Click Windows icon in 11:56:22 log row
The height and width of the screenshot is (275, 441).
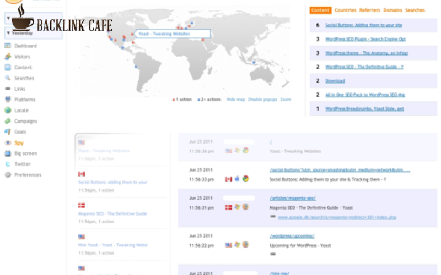pos(237,245)
